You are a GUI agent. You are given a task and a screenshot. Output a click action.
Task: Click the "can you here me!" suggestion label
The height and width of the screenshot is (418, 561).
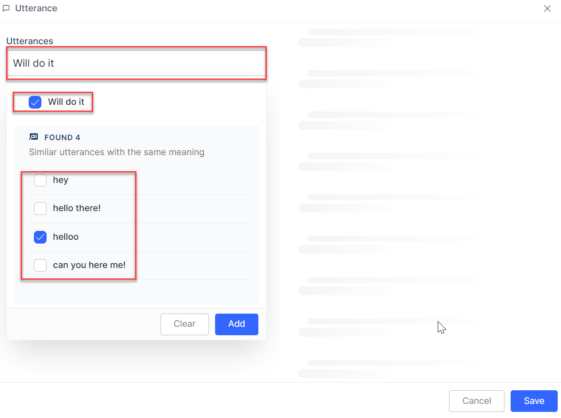click(89, 265)
